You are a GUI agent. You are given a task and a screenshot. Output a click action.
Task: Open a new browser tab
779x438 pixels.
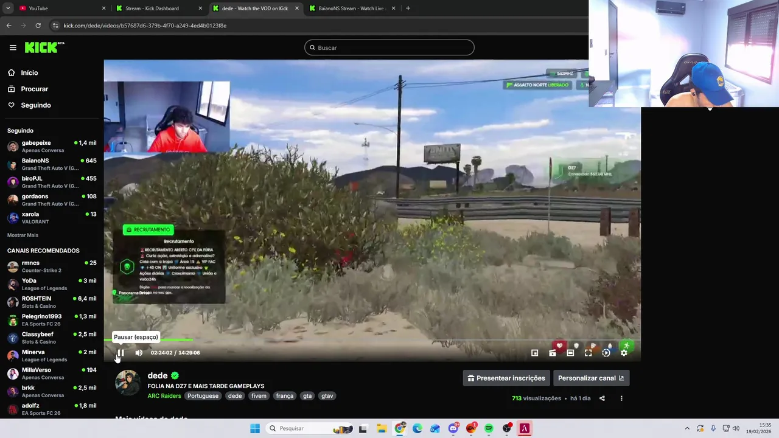pyautogui.click(x=408, y=9)
